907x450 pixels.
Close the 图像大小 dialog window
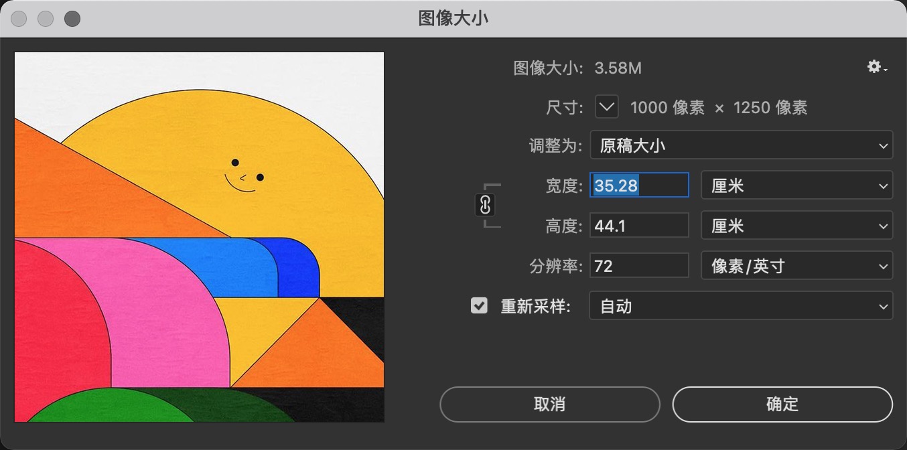(x=19, y=19)
